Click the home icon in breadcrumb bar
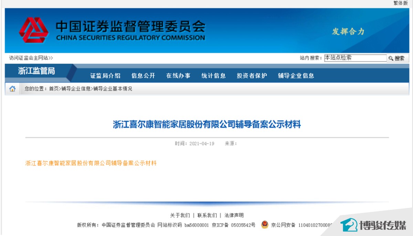Image resolution: width=413 pixels, height=236 pixels. (x=12, y=89)
